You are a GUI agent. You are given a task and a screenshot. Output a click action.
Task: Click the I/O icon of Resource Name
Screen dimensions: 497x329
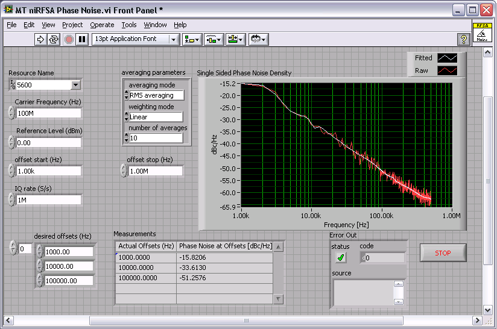[13, 85]
